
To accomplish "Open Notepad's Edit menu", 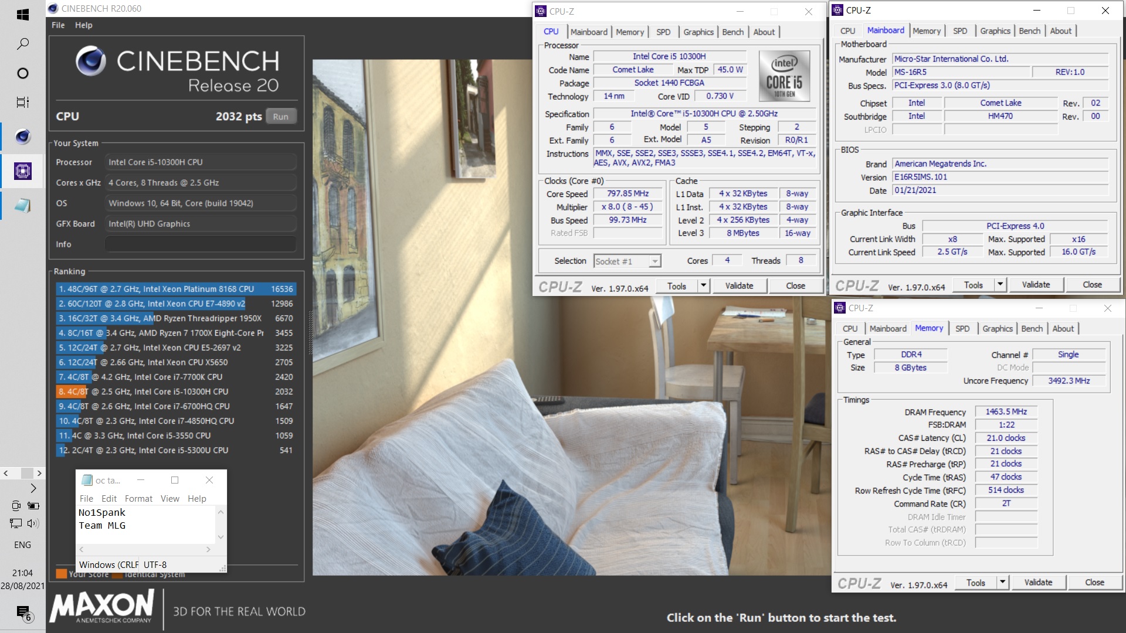I will click(109, 499).
